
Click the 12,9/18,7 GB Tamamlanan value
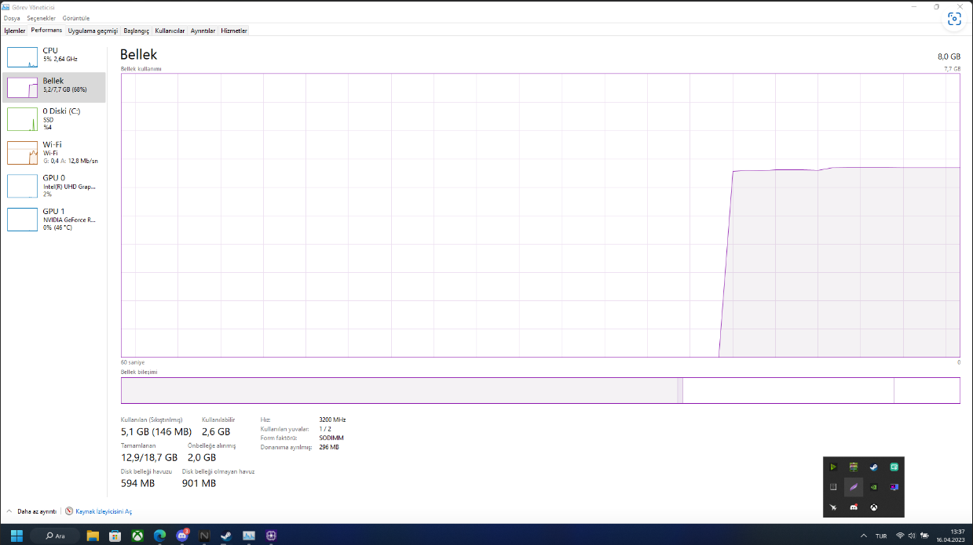(x=149, y=457)
